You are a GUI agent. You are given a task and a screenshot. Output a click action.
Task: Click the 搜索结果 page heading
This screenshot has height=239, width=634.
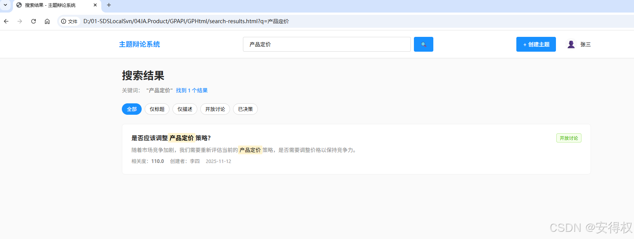pos(143,76)
